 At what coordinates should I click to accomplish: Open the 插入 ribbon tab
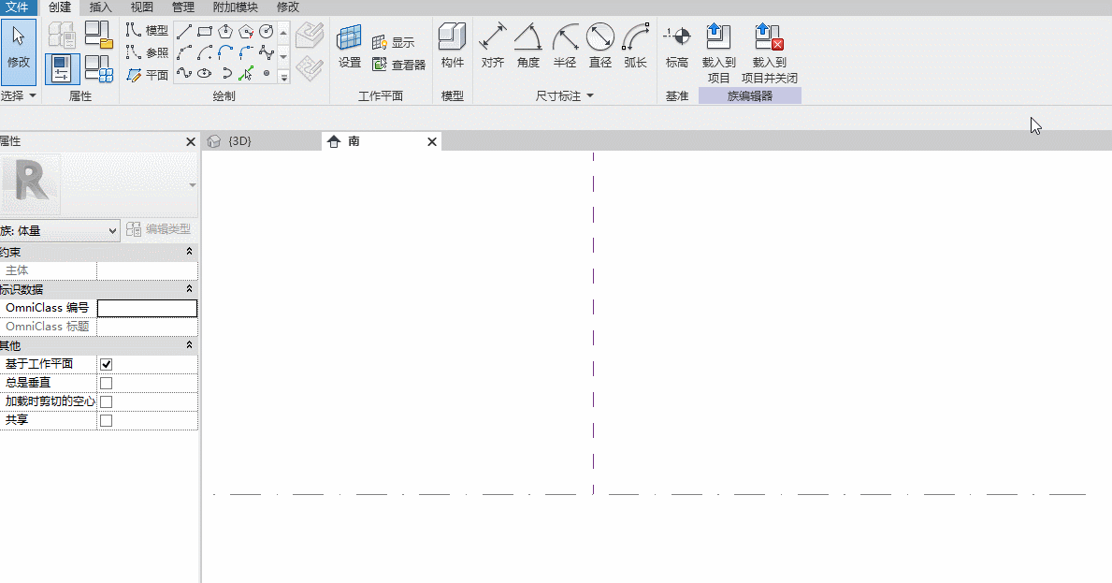click(x=101, y=7)
